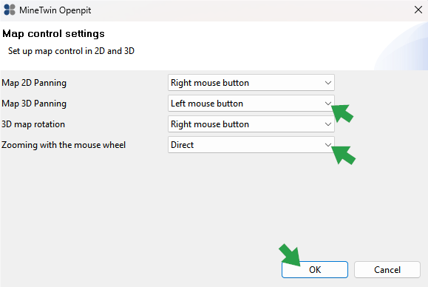Click the 'Map 2D Panning' label
The height and width of the screenshot is (287, 428).
point(34,83)
